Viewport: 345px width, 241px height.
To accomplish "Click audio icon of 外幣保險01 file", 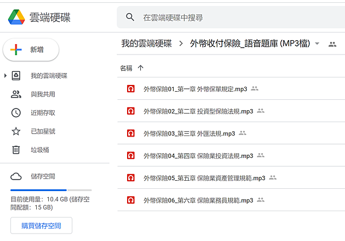I will point(131,89).
